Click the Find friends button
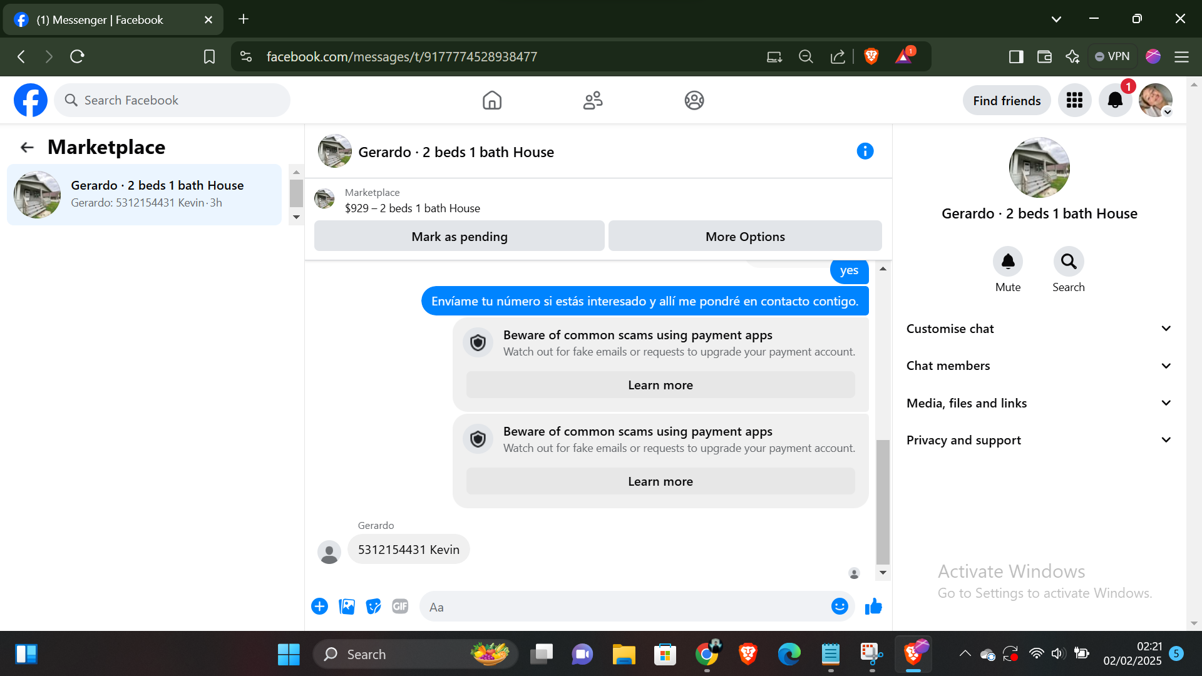This screenshot has width=1202, height=676. [x=1007, y=101]
